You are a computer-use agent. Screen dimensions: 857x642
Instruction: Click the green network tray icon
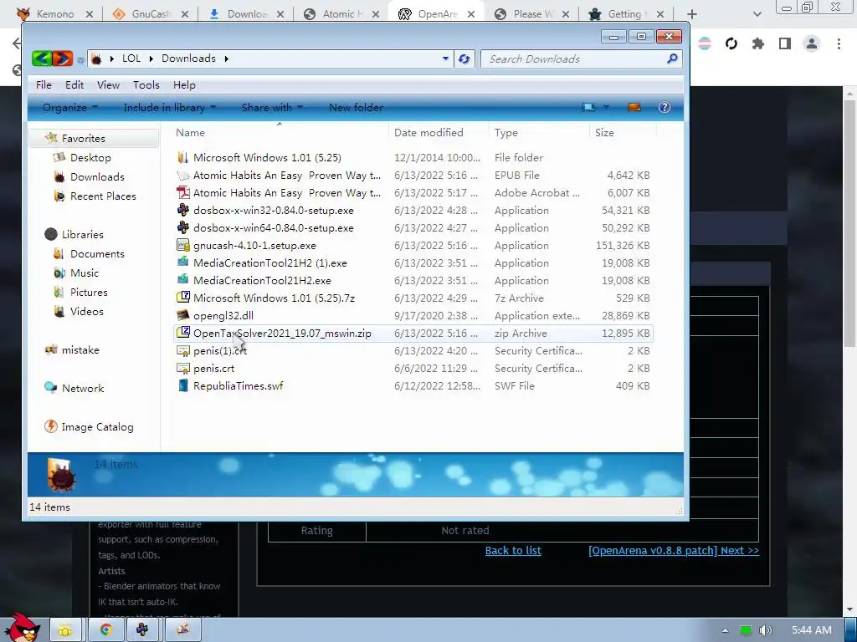coord(746,630)
